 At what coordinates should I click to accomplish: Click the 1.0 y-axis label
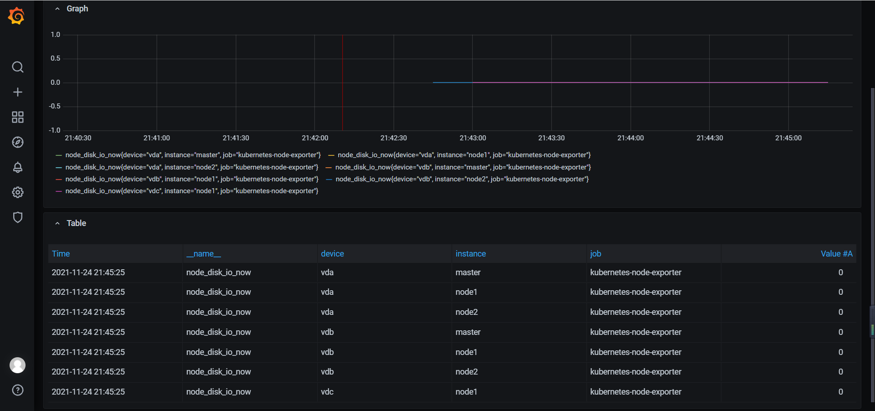(55, 35)
